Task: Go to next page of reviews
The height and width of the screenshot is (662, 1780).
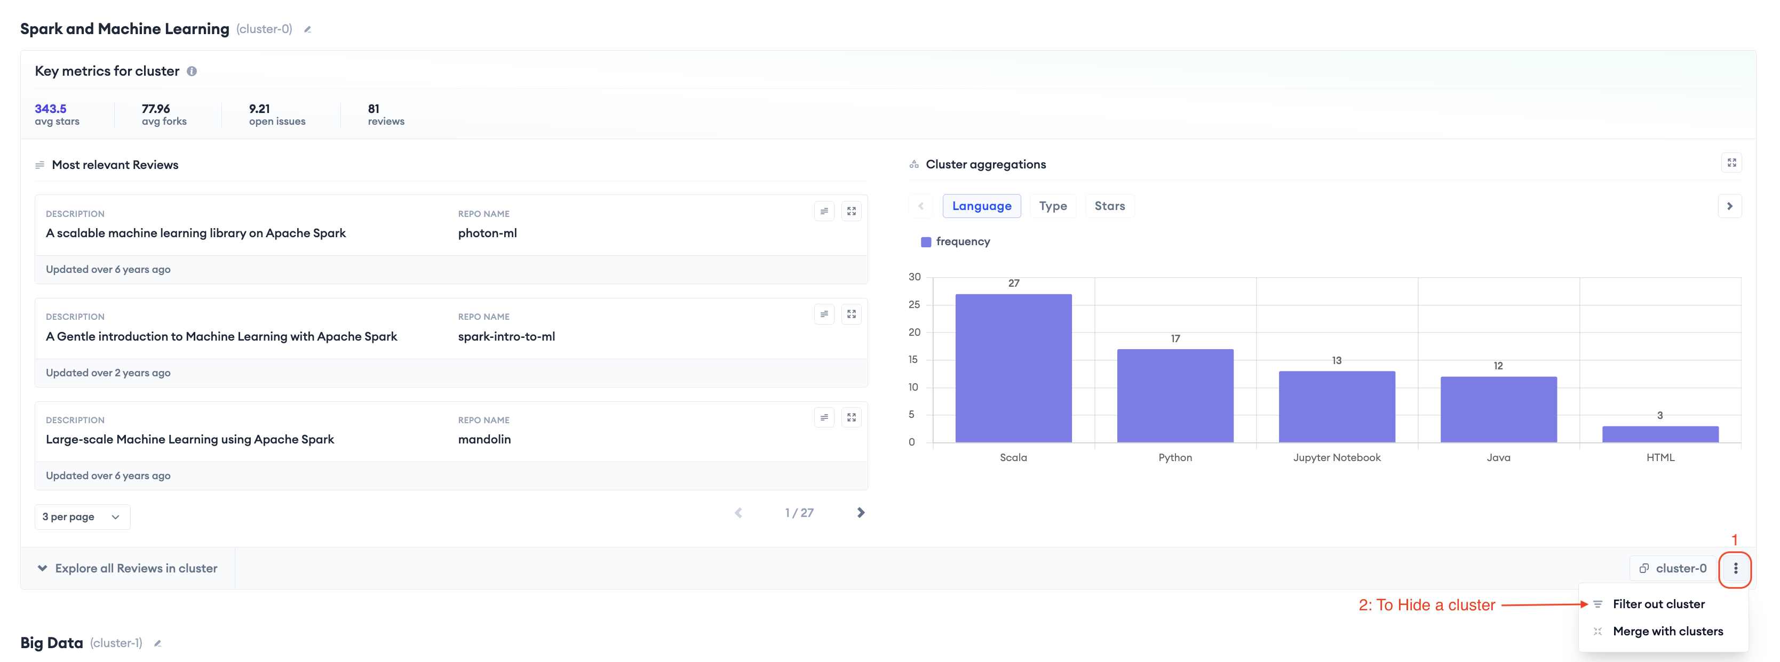Action: 860,513
